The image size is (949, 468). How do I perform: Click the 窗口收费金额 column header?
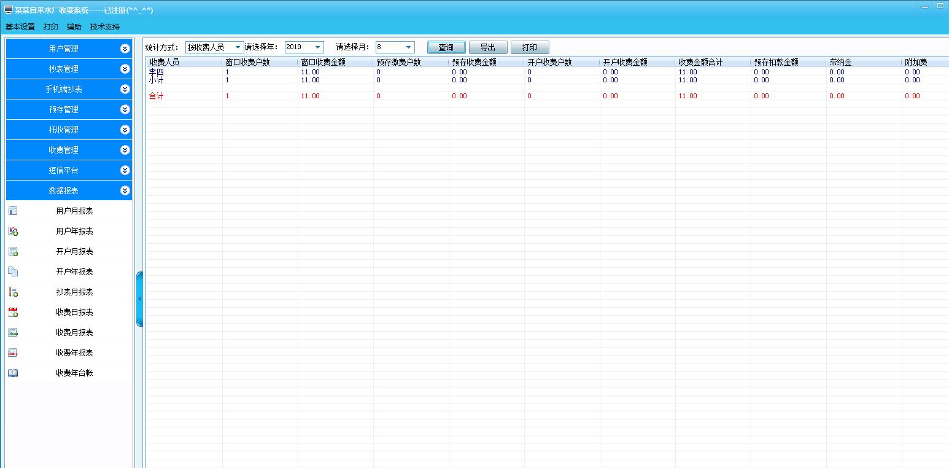click(336, 62)
